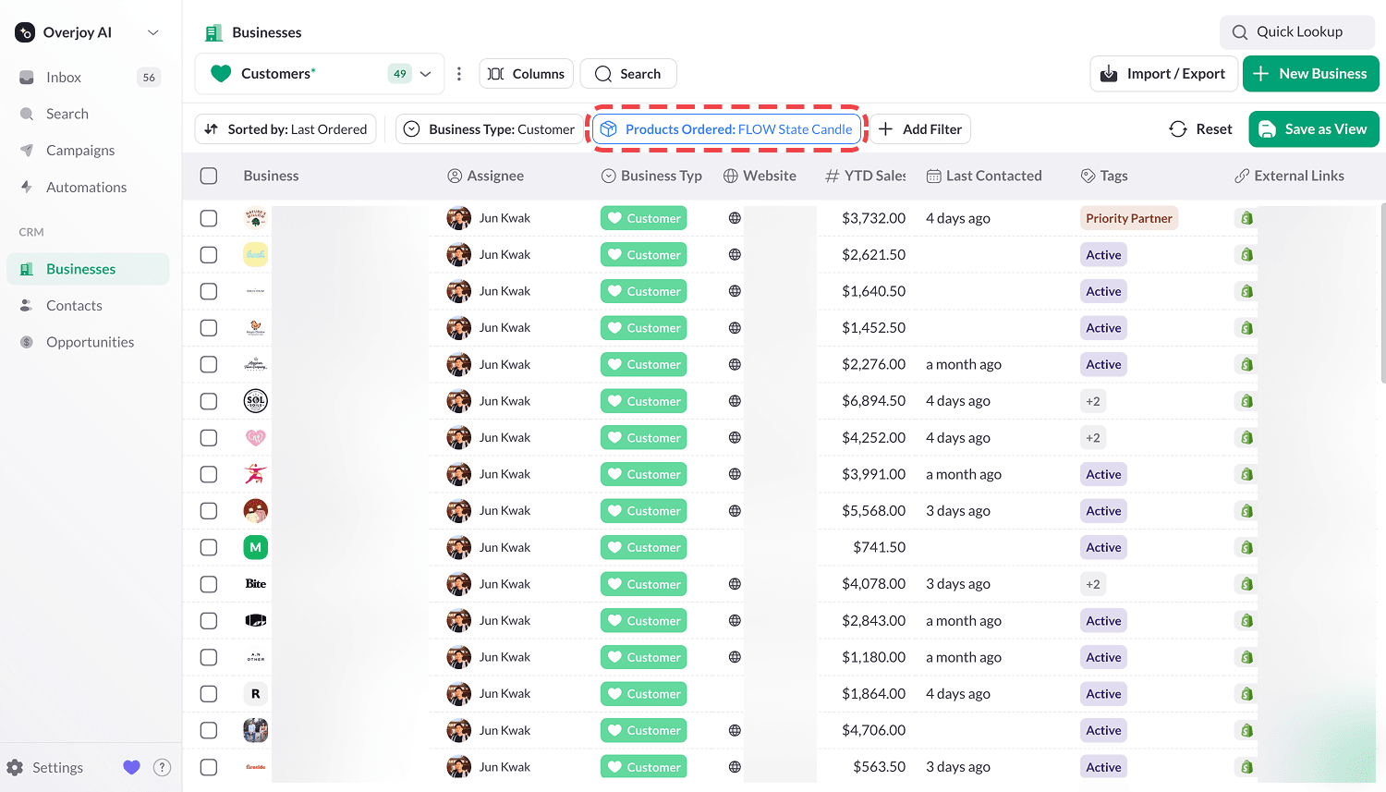Click Jun Kwak avatar in $1,180.00 row
The width and height of the screenshot is (1386, 792).
[458, 657]
